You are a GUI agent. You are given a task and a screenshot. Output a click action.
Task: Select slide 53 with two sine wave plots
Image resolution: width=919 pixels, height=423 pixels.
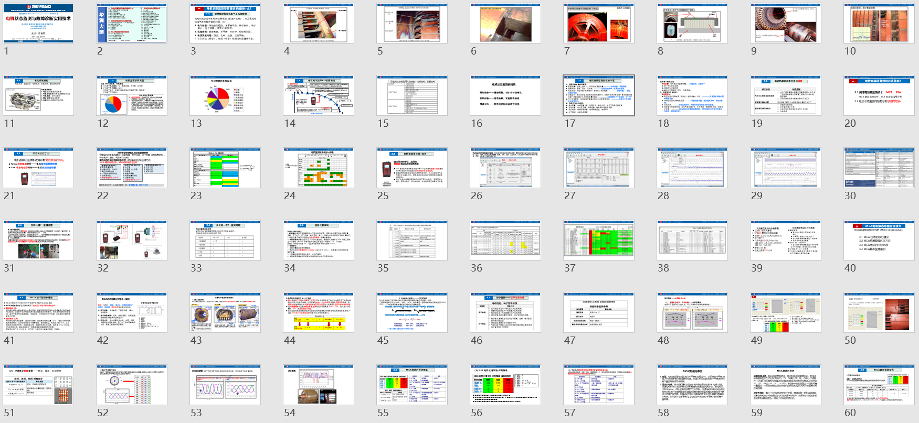225,385
